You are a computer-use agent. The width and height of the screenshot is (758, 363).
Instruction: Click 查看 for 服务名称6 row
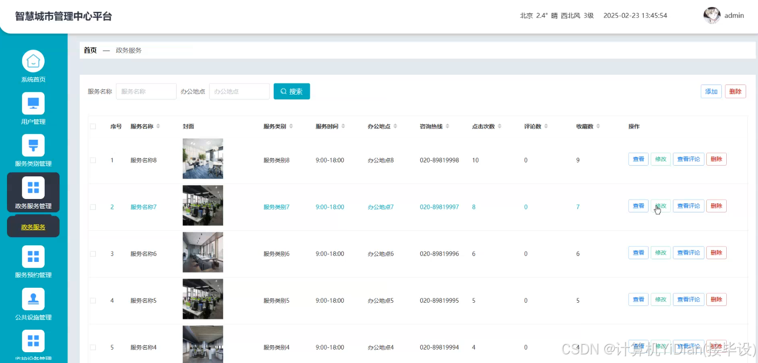pos(638,253)
